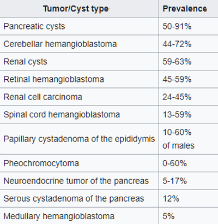Screen dimensions: 218x224
Task: Click the Retinal hemangioblastoma entry
Action: click(x=54, y=79)
